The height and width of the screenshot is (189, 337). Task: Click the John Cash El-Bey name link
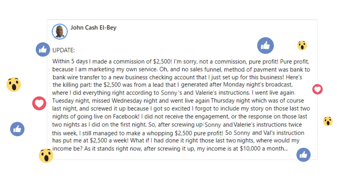[x=93, y=27]
